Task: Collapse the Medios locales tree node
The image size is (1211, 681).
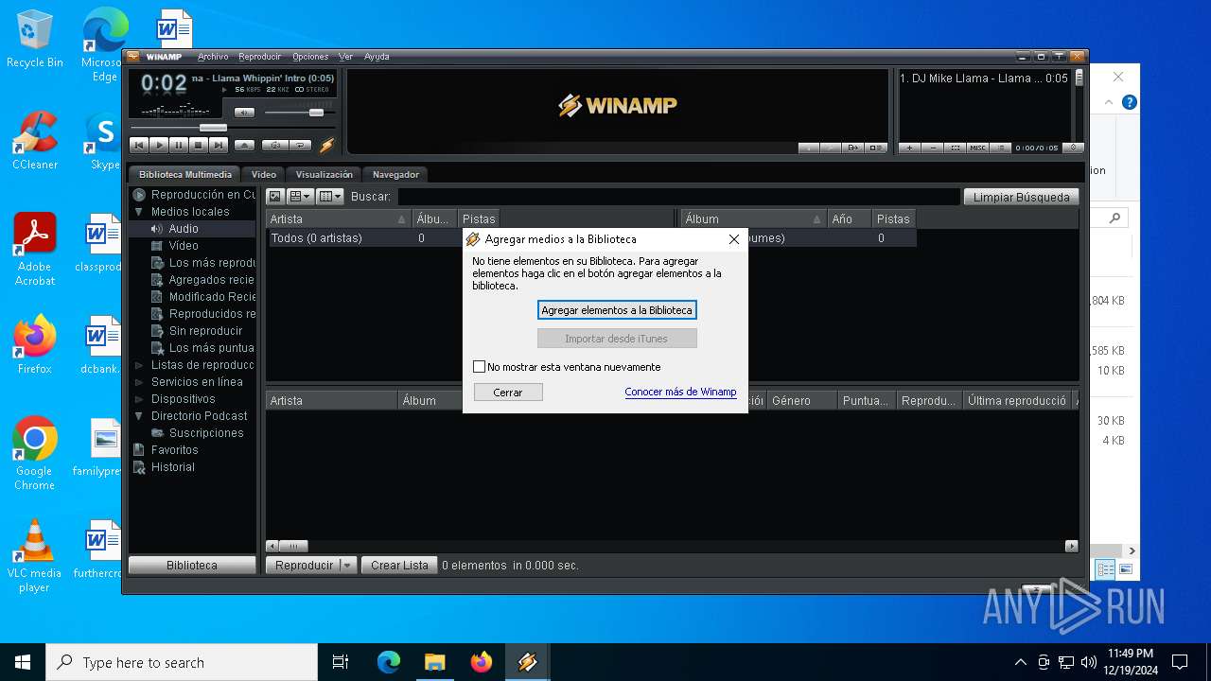Action: pos(139,212)
